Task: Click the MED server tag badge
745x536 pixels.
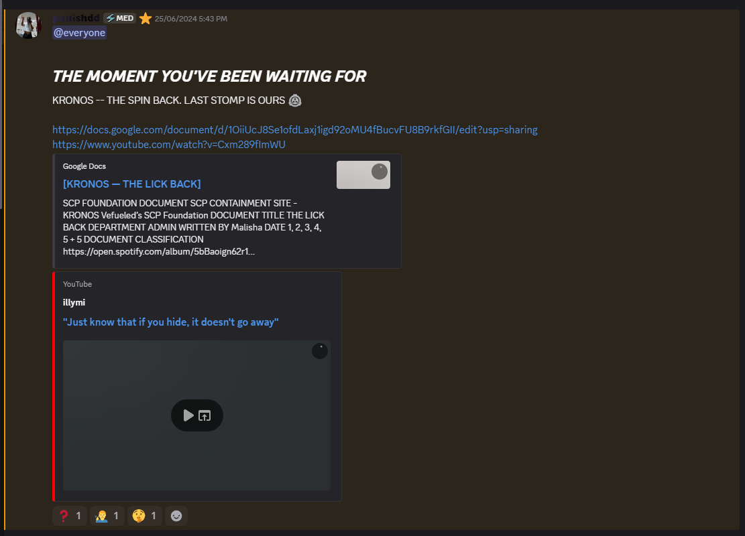Action: [119, 18]
